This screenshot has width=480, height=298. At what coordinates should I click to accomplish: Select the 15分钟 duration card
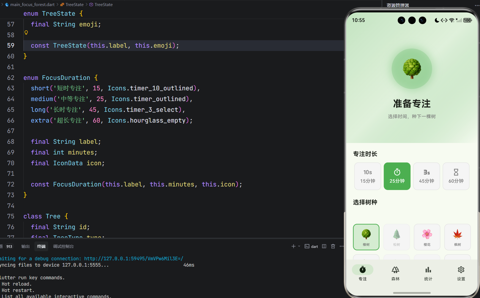[368, 176]
